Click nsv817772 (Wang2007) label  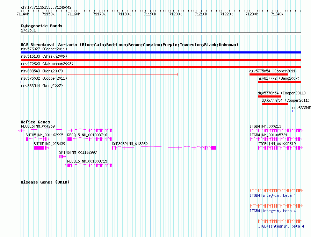coord(279,78)
